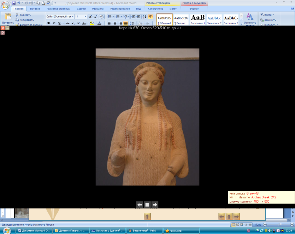The height and width of the screenshot is (234, 295).
Task: Apply the yellow text highlight color
Action: [92, 23]
